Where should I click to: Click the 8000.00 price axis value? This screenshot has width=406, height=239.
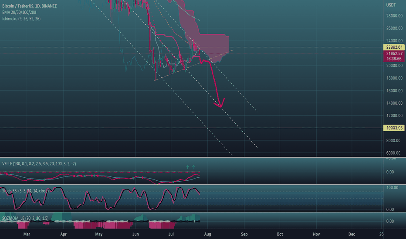tap(393, 140)
